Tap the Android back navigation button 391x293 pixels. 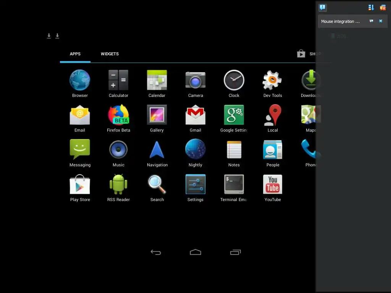(156, 252)
